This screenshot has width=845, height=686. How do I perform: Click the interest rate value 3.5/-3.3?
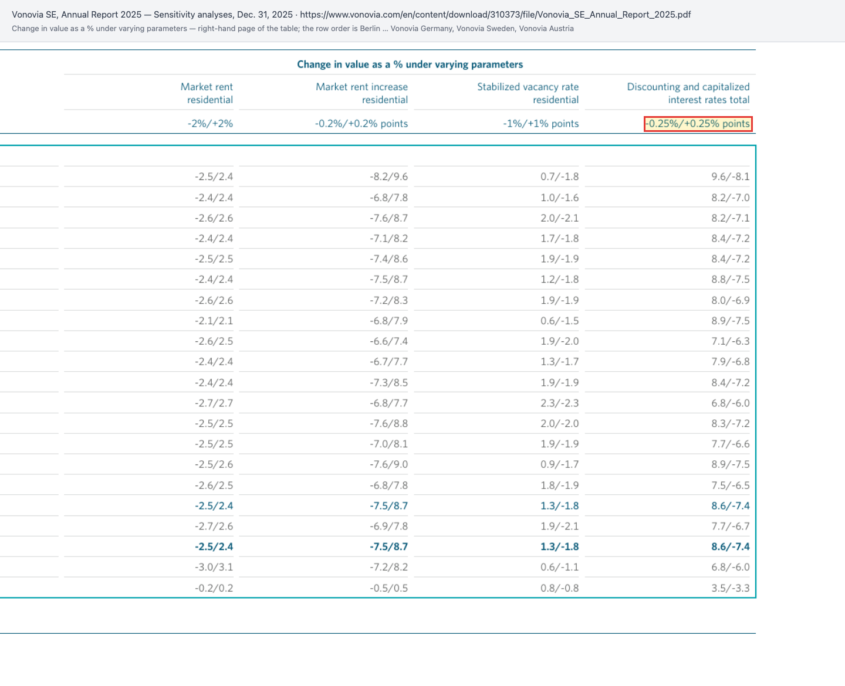click(731, 588)
